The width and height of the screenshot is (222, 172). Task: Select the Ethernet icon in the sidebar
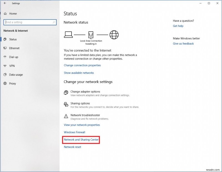[x=5, y=48]
